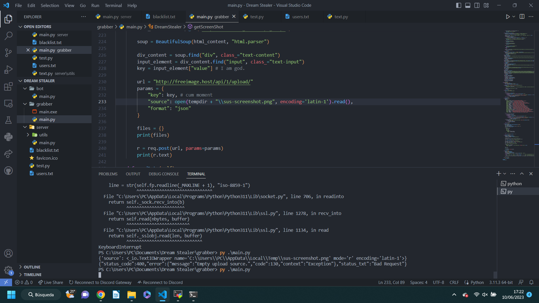The width and height of the screenshot is (539, 303).
Task: Switch to the users.txt tab
Action: [x=302, y=17]
